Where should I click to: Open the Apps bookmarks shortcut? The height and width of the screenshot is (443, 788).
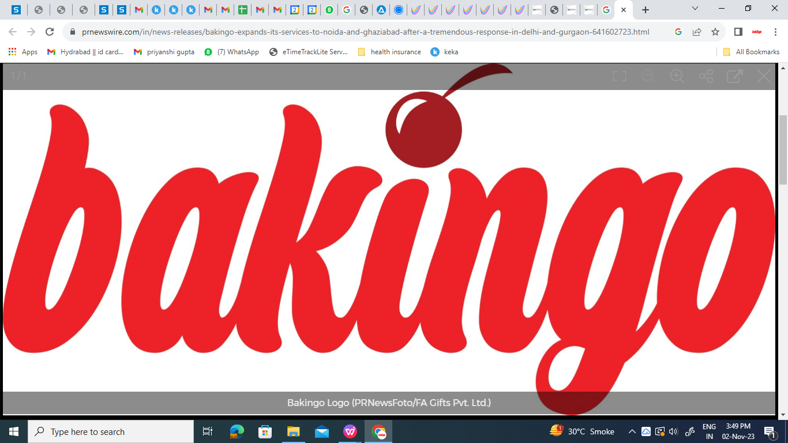[23, 52]
